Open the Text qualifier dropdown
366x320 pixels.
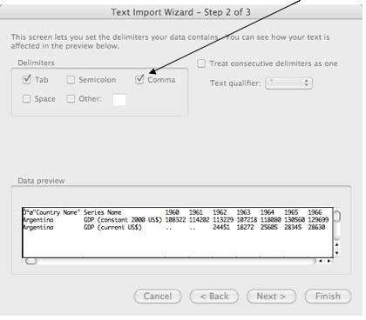[288, 83]
